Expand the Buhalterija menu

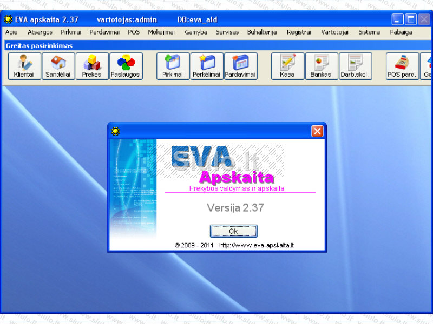click(x=262, y=32)
